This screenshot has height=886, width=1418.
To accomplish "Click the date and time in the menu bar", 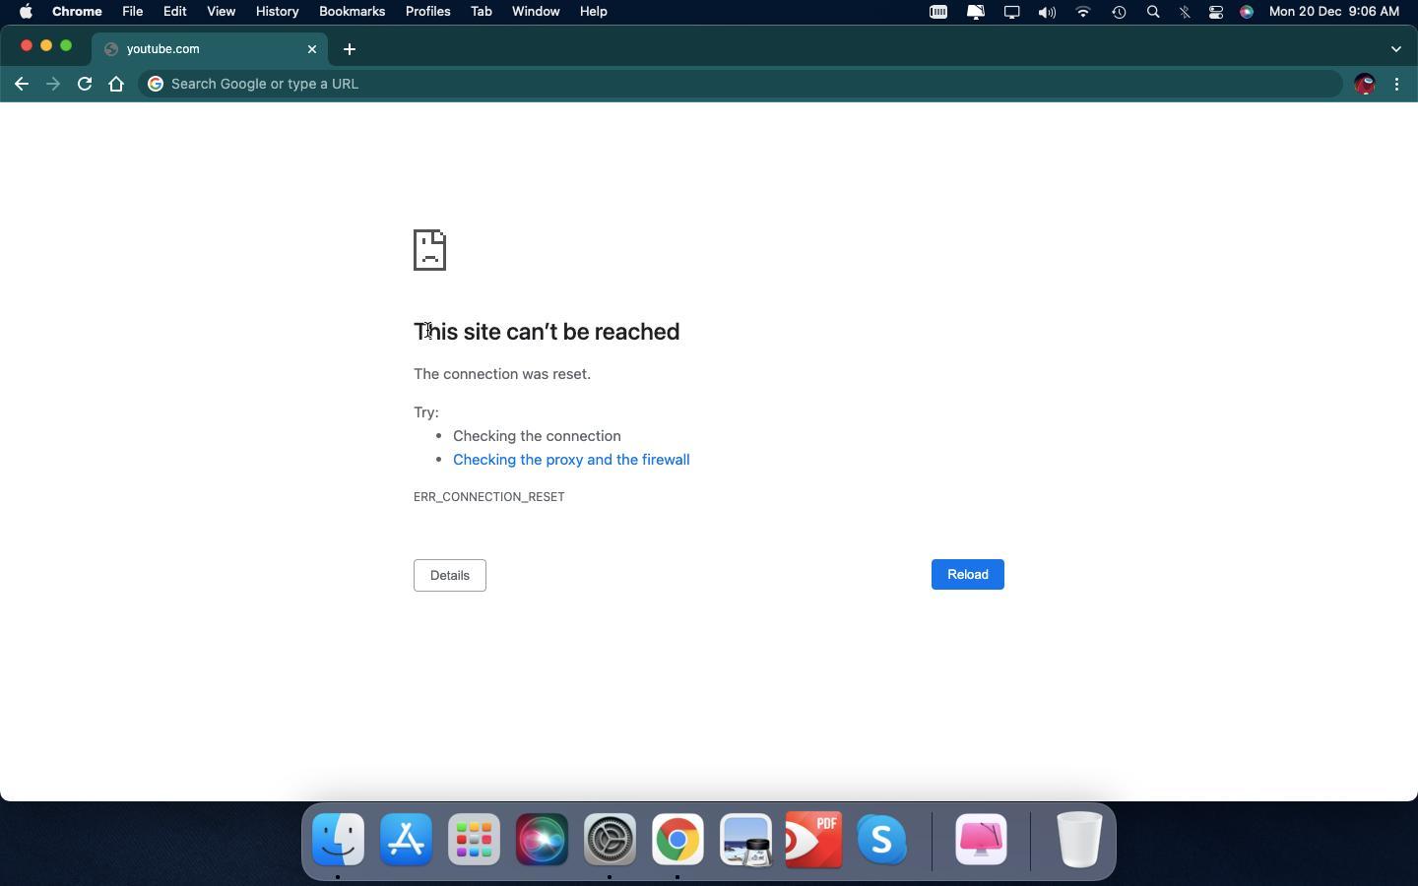I will (x=1334, y=12).
